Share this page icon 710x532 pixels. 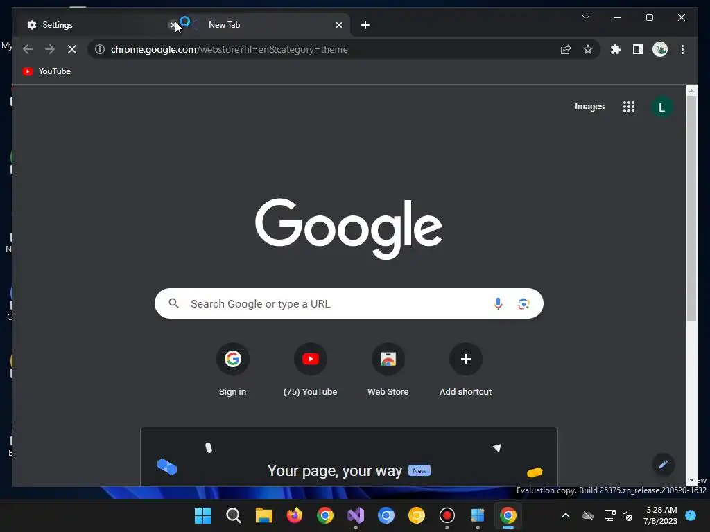566,49
